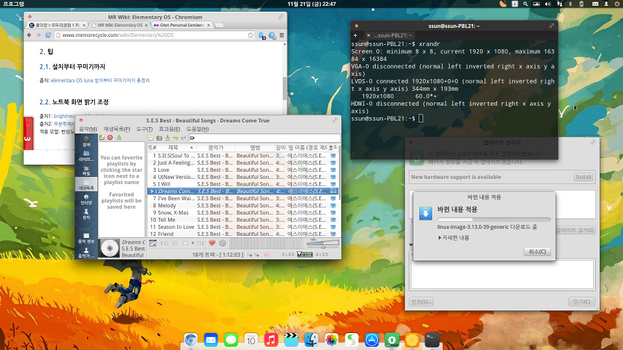Expand 자세한 내용 details in update dialog

[x=454, y=237]
